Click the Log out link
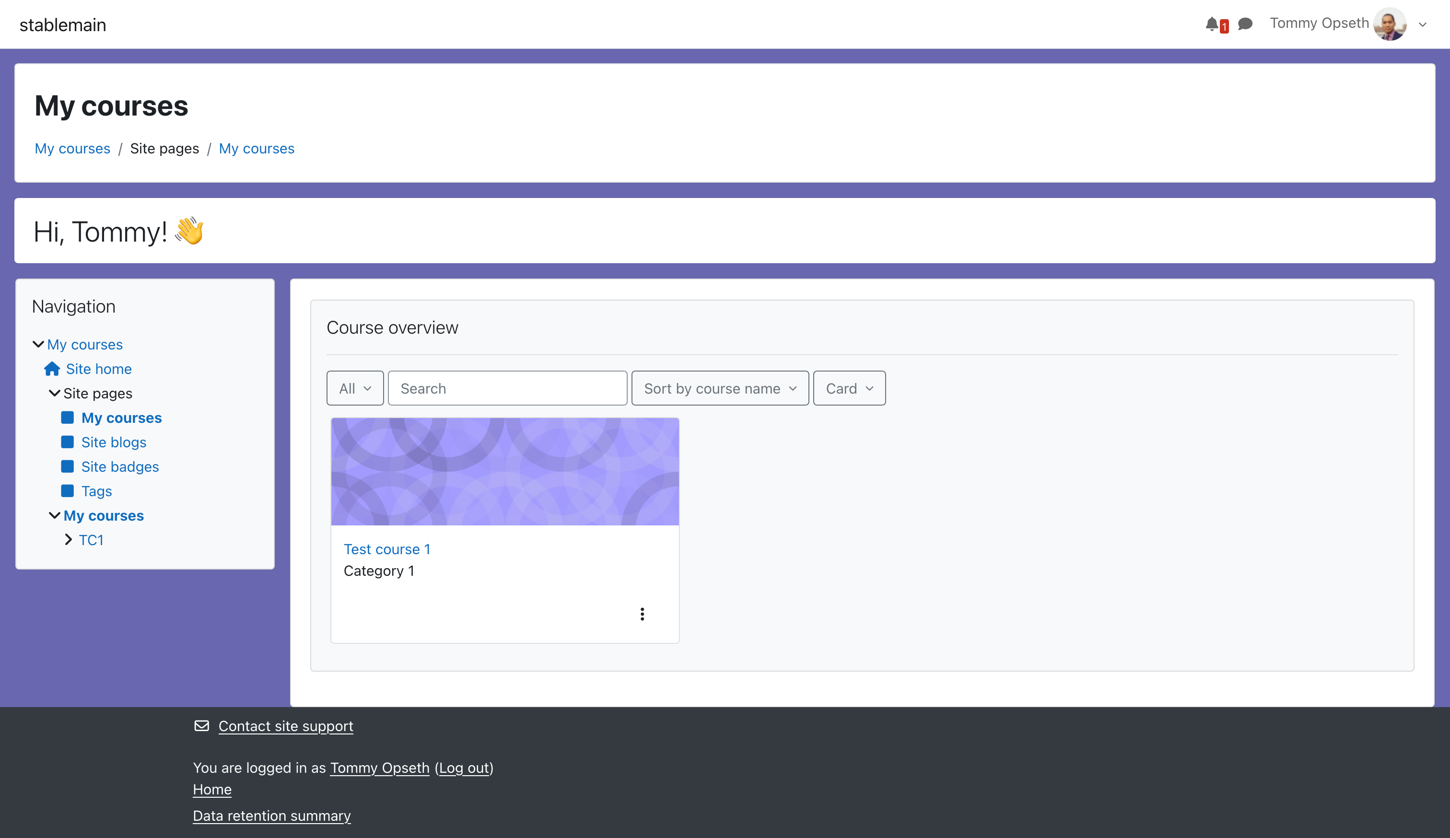 point(464,768)
